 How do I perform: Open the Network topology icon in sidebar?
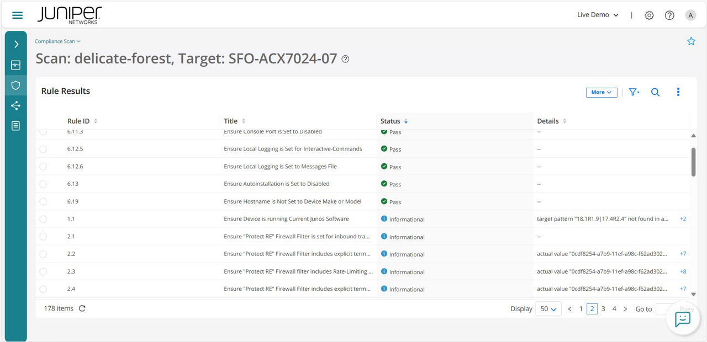tap(17, 105)
